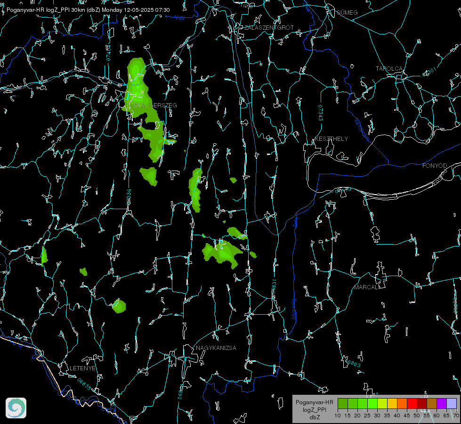Image resolution: width=461 pixels, height=424 pixels.
Task: Click the Somogy county border label
Action: pyautogui.click(x=293, y=310)
